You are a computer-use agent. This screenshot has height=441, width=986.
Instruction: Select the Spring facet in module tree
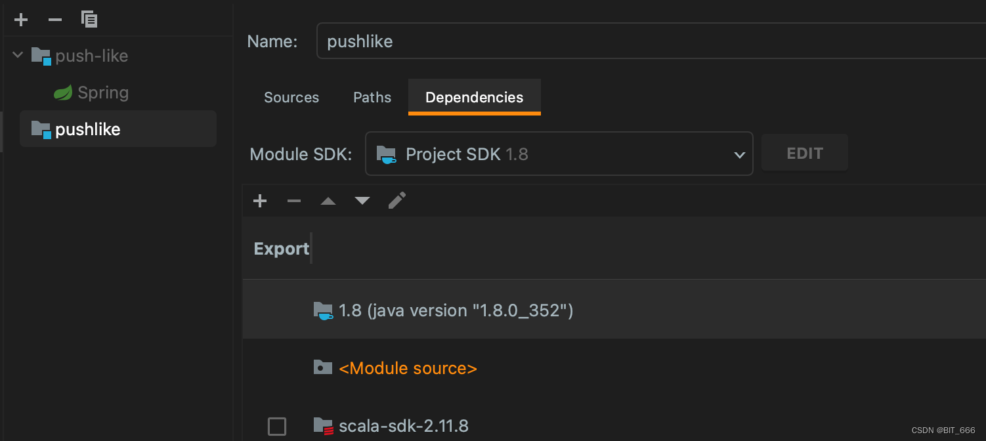point(102,93)
